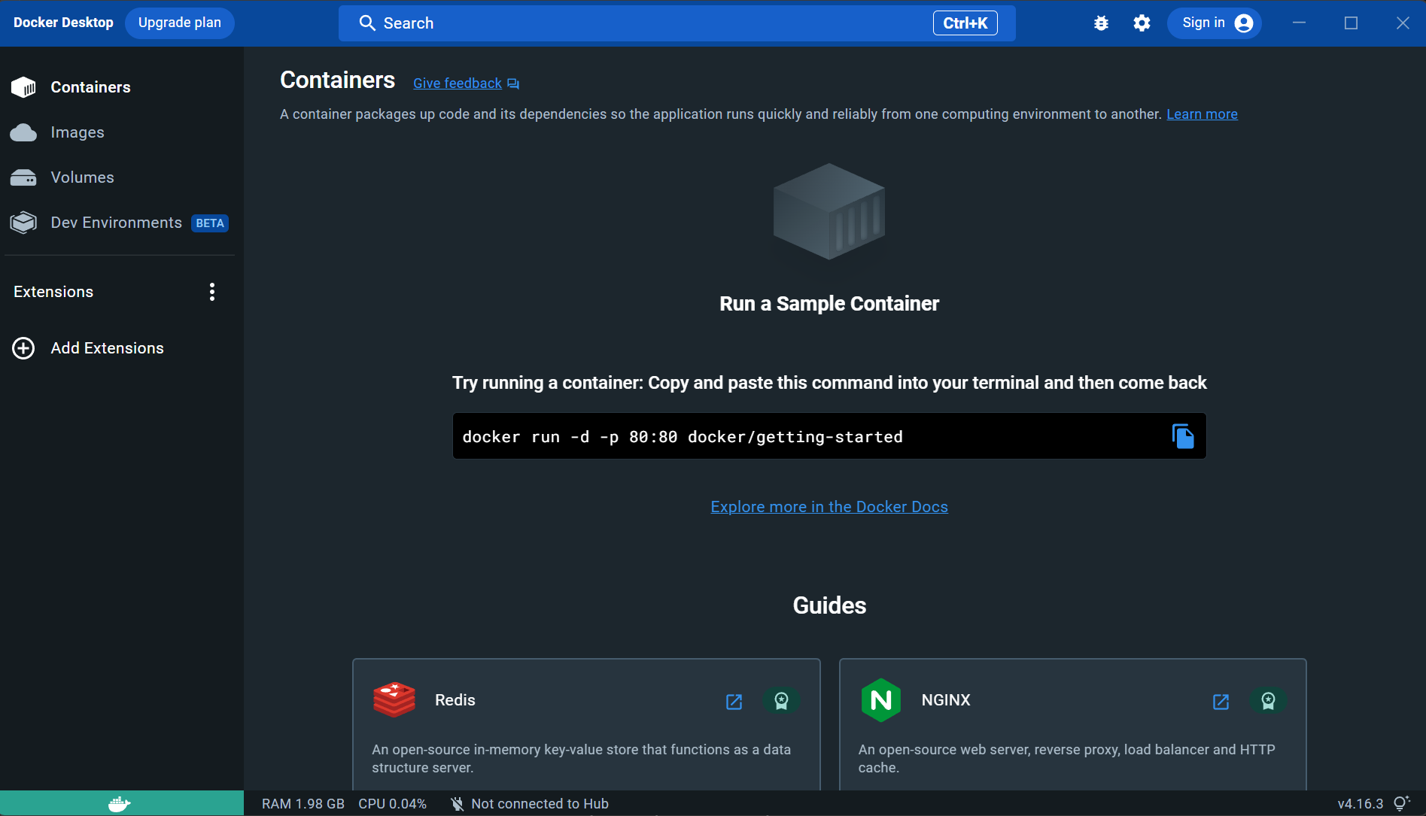Image resolution: width=1426 pixels, height=816 pixels.
Task: Select the Redis guide card title
Action: [x=455, y=700]
